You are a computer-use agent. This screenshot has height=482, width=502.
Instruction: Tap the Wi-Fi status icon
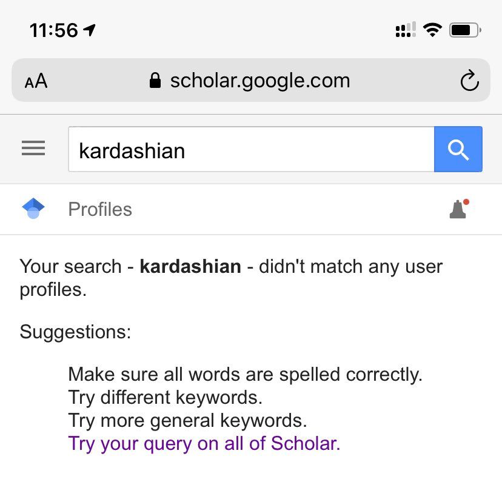pos(432,29)
